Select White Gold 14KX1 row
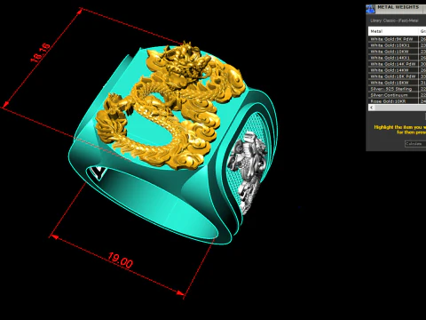 pyautogui.click(x=397, y=58)
